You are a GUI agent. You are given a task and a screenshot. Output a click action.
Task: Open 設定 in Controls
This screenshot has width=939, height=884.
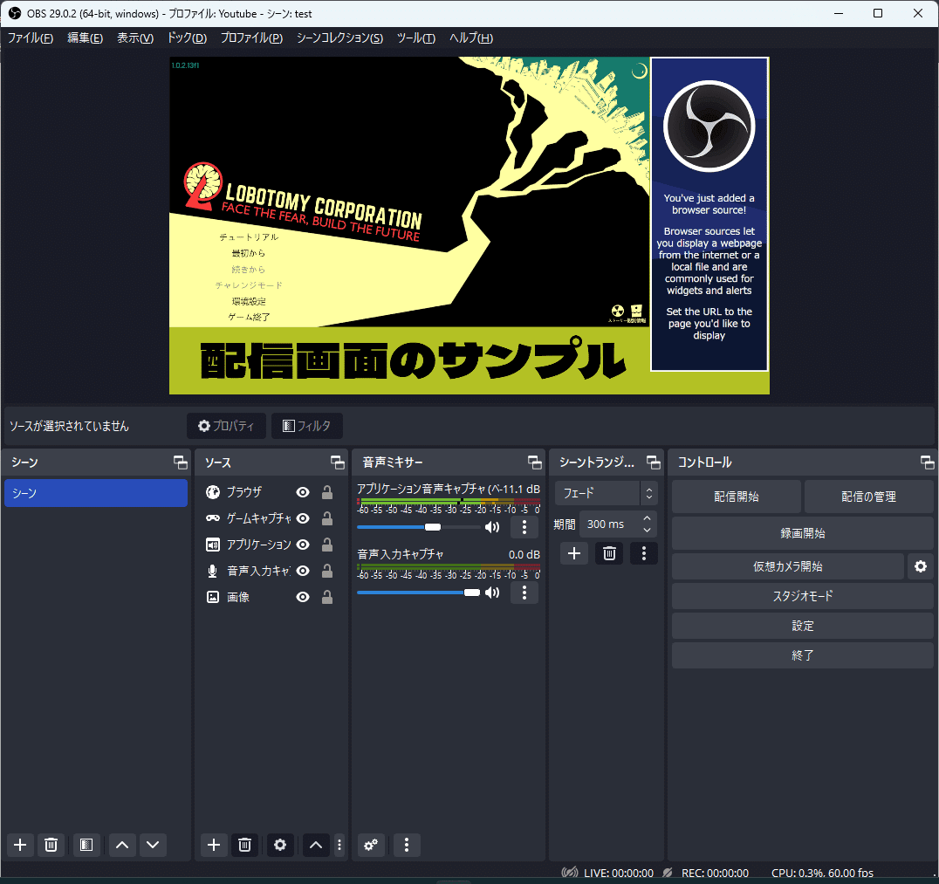[803, 626]
